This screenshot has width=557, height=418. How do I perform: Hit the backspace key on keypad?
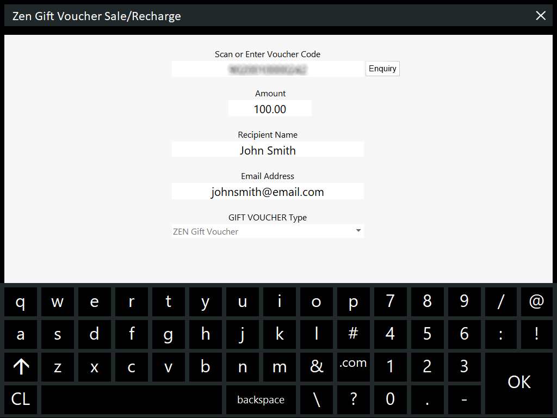click(261, 399)
